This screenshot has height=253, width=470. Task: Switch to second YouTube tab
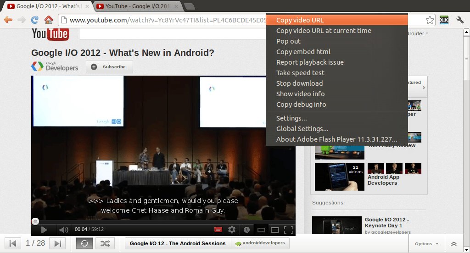coord(137,6)
